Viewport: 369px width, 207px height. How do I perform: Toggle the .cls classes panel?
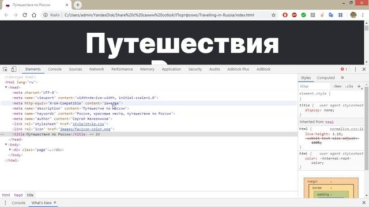[x=349, y=86]
